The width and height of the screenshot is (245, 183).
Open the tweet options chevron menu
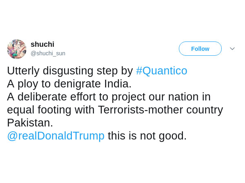click(232, 49)
